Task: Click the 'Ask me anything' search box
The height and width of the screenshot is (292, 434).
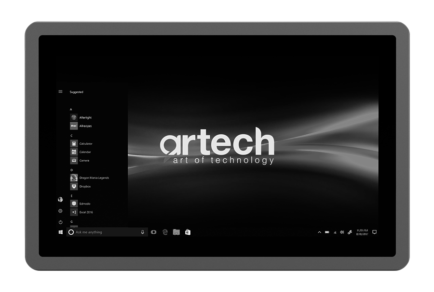Action: (x=104, y=232)
